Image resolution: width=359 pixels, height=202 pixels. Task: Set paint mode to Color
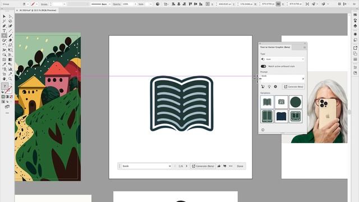coord(3,97)
